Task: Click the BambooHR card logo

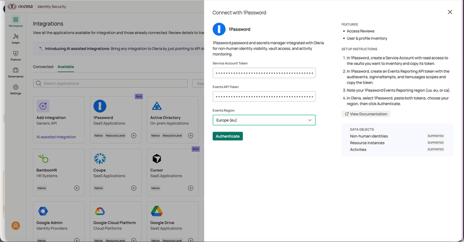Action: [x=43, y=159]
